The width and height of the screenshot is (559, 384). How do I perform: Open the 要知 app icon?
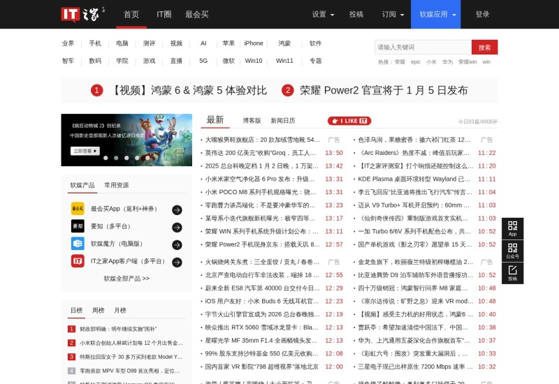click(78, 226)
